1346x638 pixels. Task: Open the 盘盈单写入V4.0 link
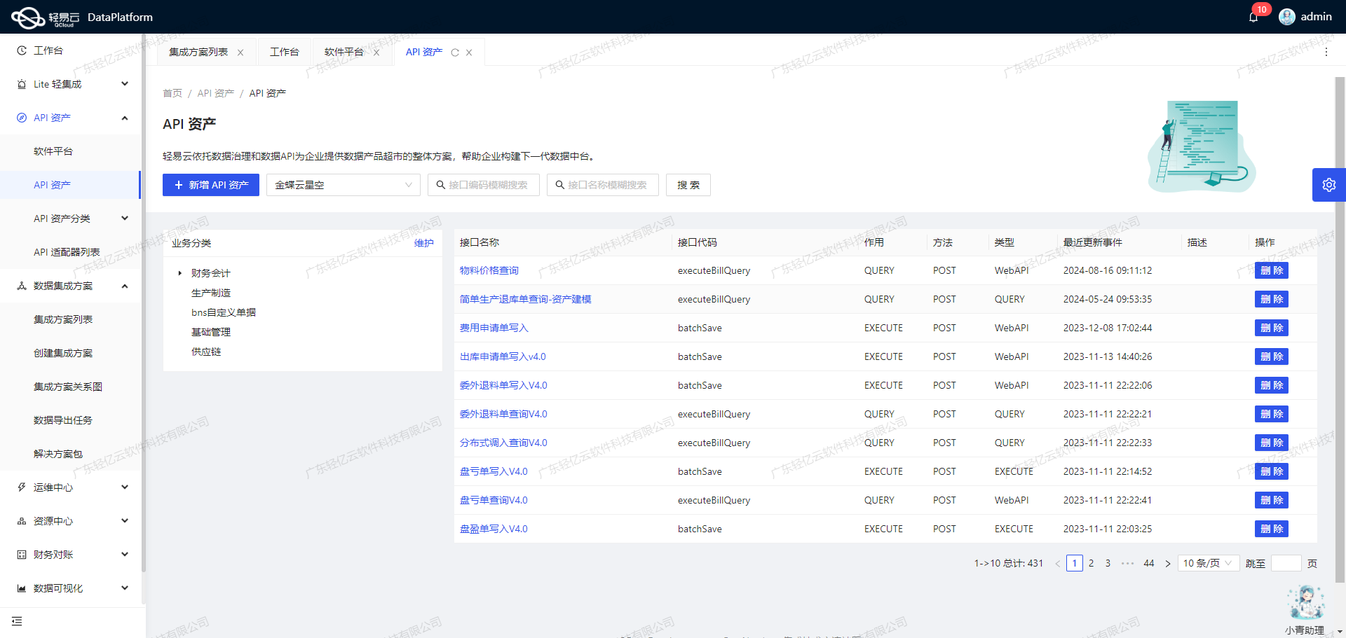click(494, 529)
